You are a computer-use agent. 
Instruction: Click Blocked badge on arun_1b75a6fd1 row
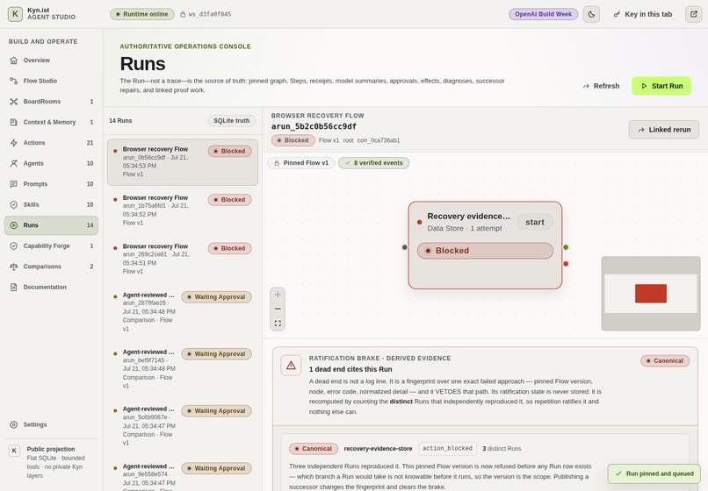pos(230,200)
